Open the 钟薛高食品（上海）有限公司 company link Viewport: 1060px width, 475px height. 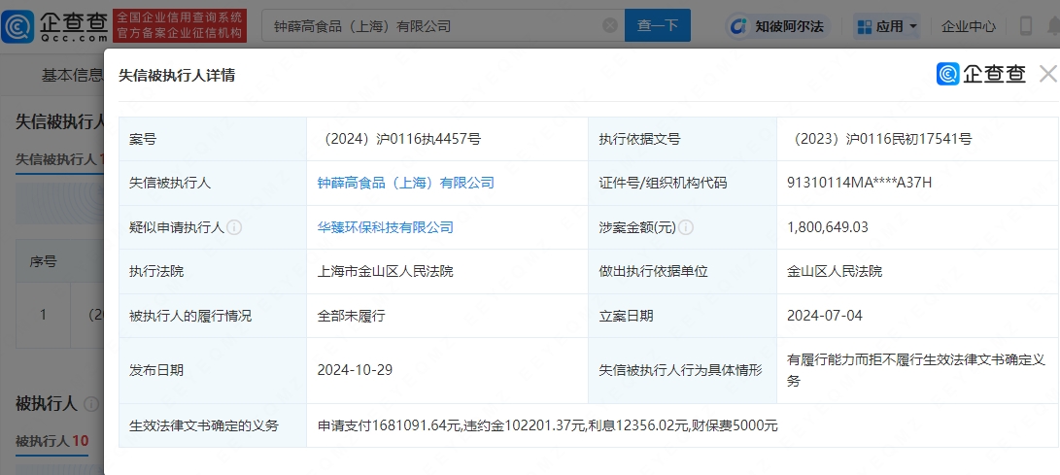[405, 183]
